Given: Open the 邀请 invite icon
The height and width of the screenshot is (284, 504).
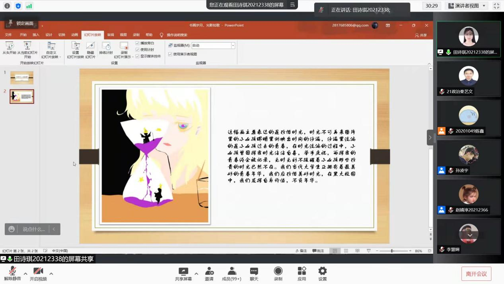Looking at the screenshot, I should [x=209, y=271].
